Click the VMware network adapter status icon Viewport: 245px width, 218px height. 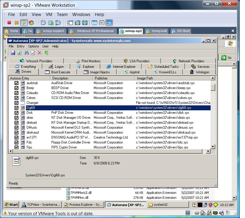pyautogui.click(x=215, y=213)
